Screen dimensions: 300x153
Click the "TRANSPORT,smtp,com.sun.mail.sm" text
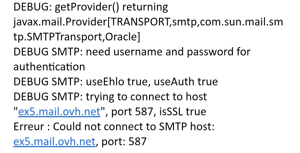(197, 22)
